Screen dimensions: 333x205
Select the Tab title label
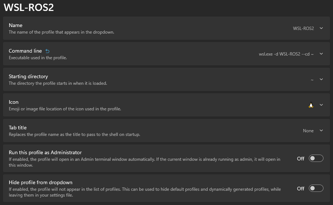point(18,128)
